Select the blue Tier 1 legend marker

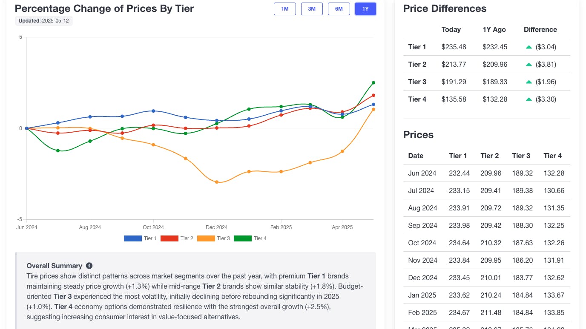click(x=133, y=238)
